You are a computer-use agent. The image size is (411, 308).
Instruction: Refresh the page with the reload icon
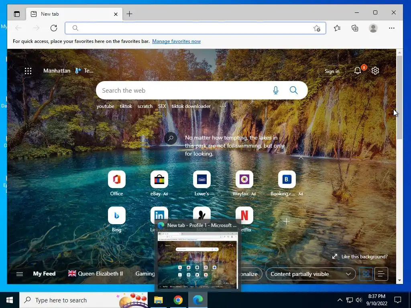[x=54, y=28]
